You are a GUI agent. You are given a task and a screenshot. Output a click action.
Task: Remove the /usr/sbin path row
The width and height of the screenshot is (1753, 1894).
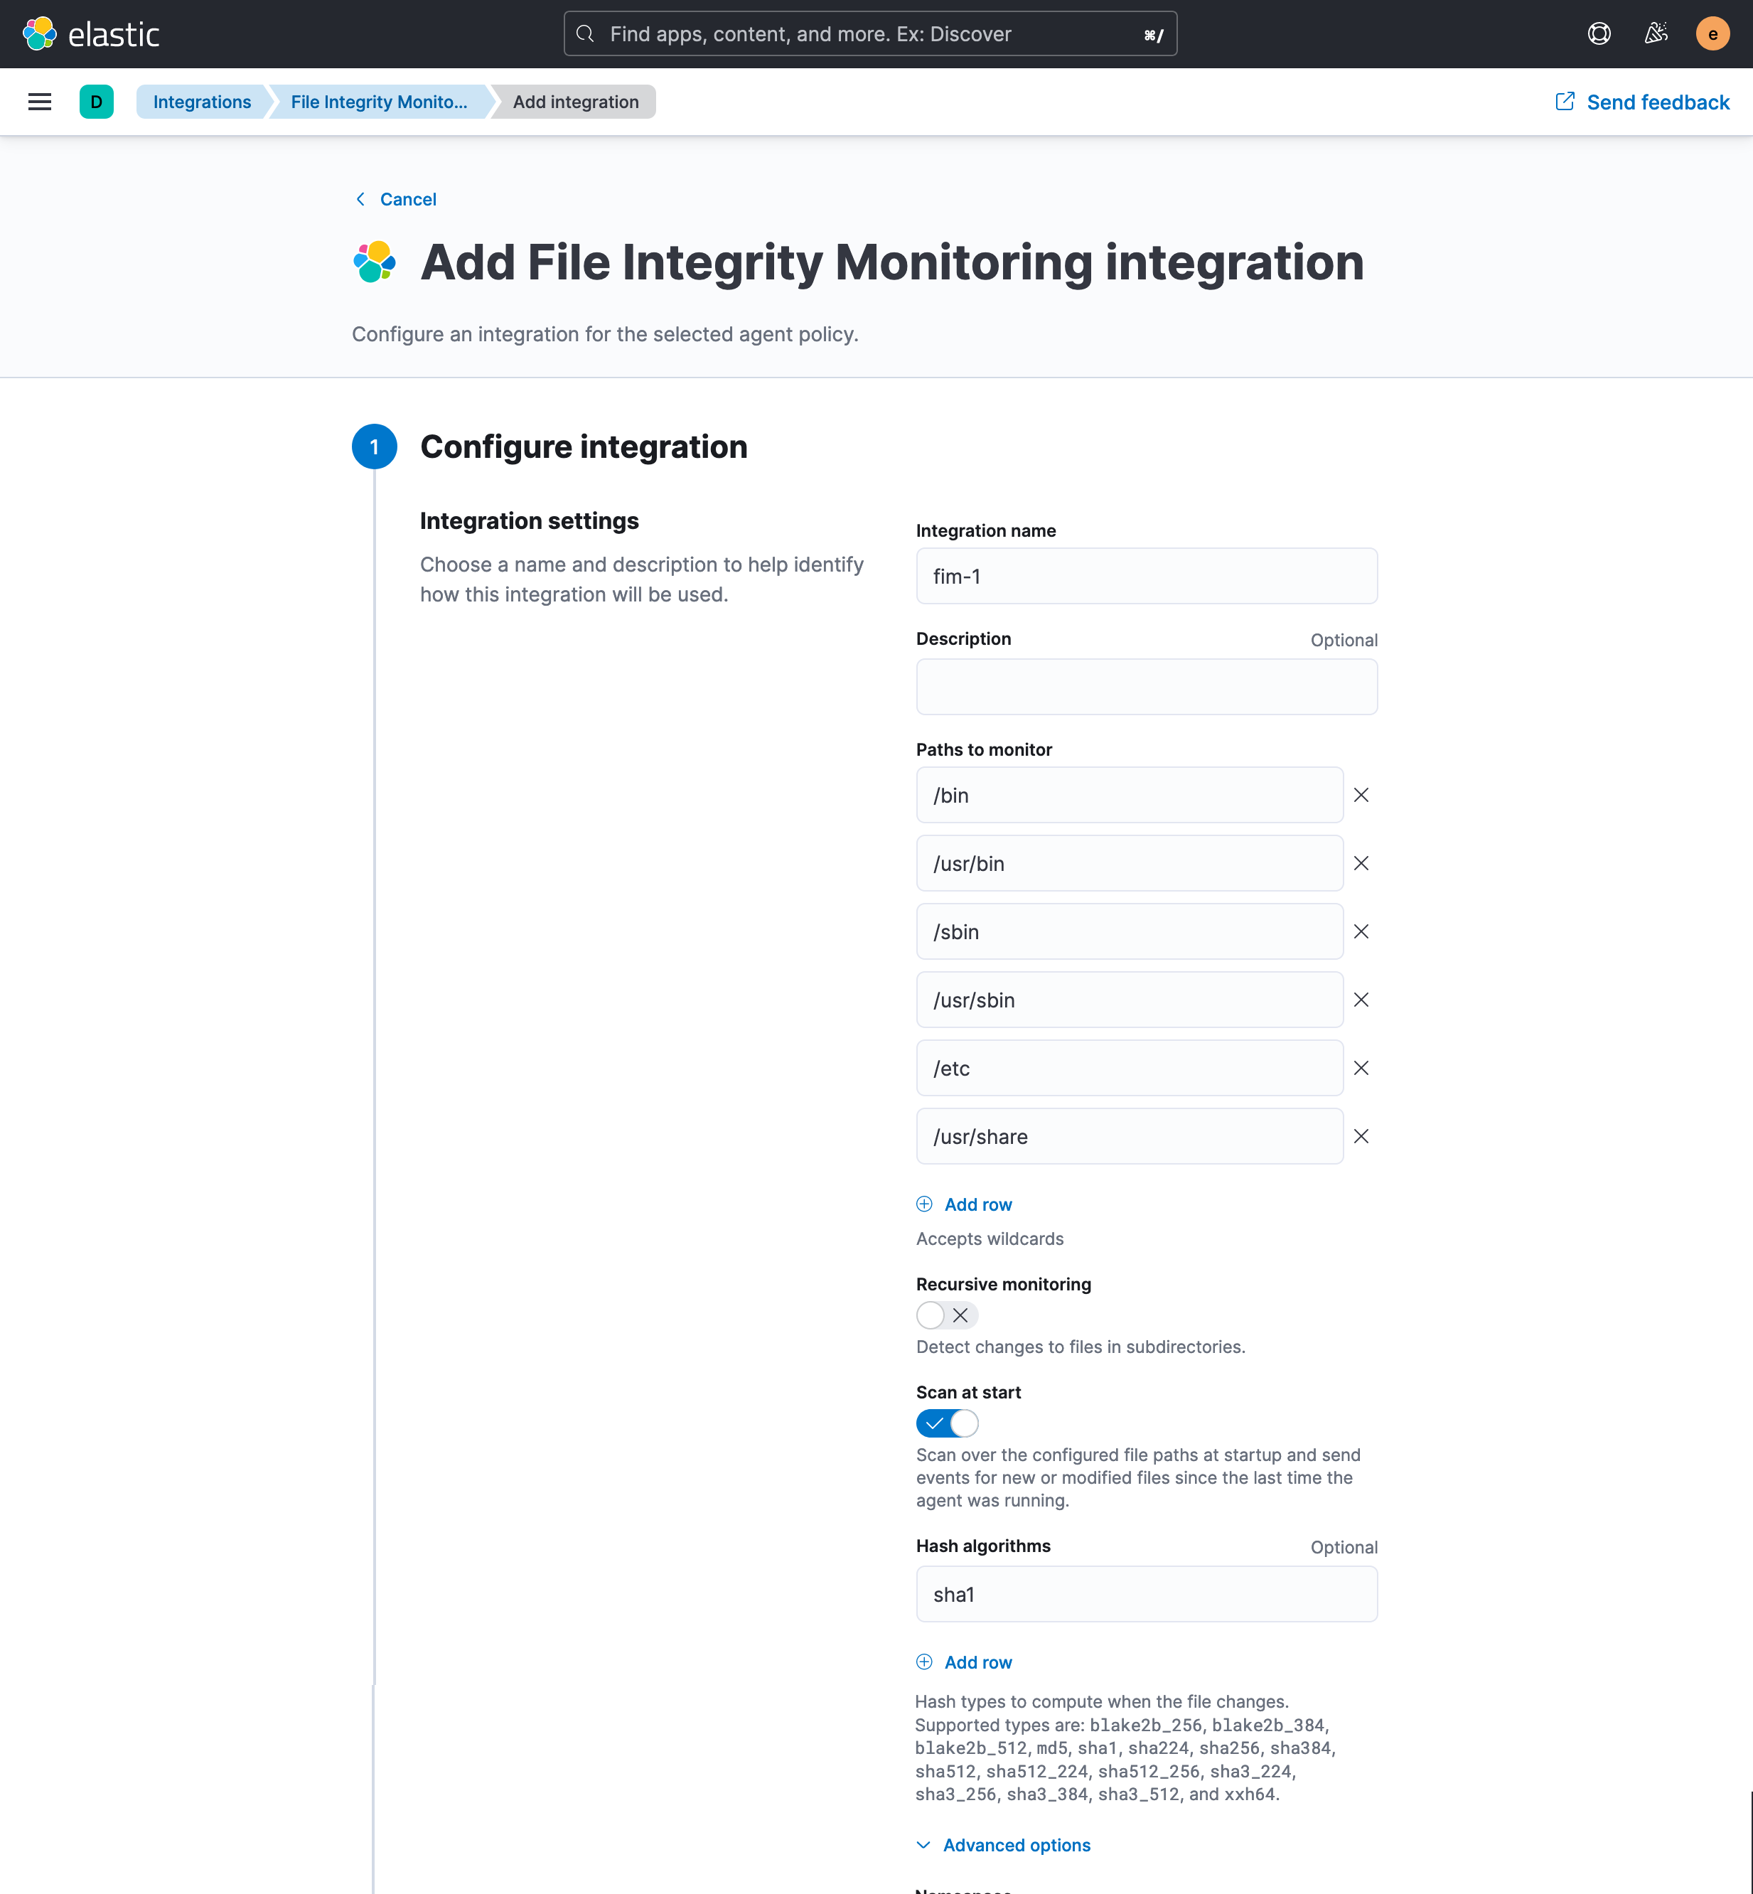click(1361, 1000)
